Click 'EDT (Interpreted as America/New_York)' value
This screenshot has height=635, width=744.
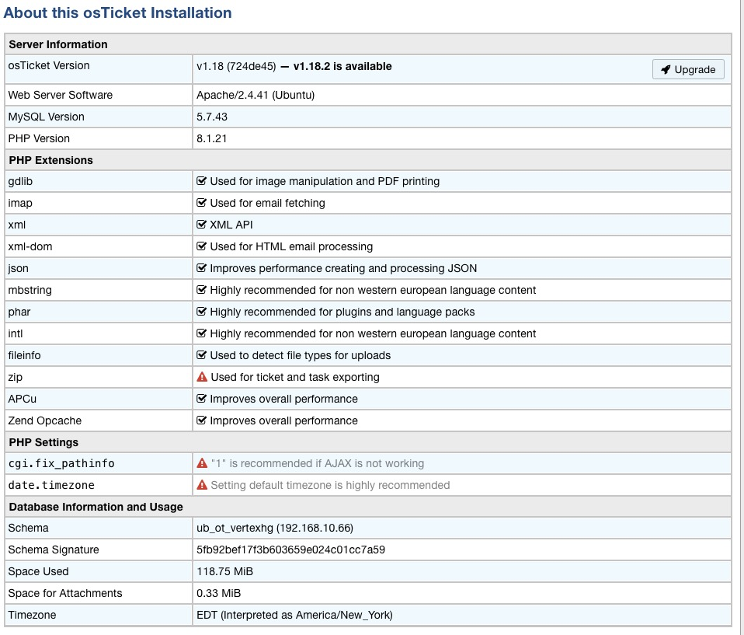click(294, 615)
